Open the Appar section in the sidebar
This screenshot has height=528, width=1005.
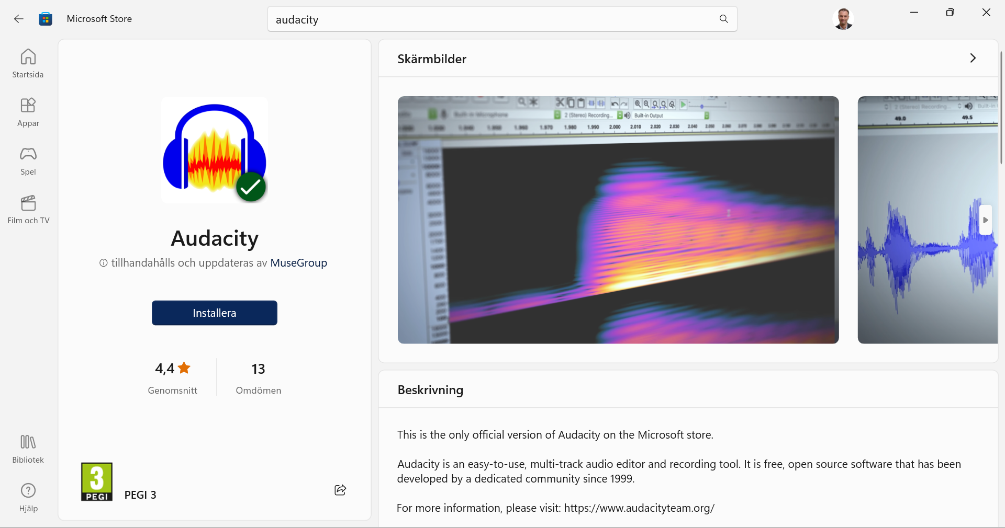point(27,111)
